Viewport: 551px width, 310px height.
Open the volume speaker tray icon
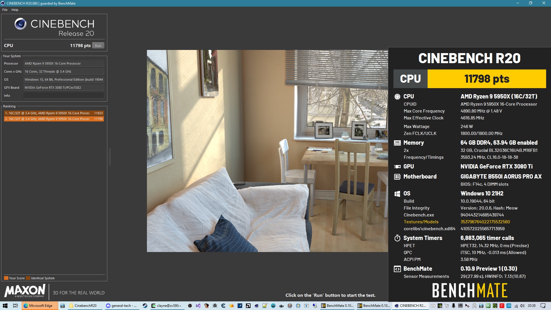[x=522, y=306]
